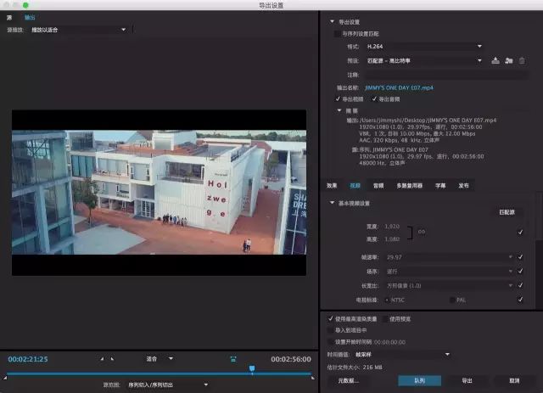Uncheck 使用最高渲染质量 checkbox
The height and width of the screenshot is (393, 543).
click(x=330, y=318)
